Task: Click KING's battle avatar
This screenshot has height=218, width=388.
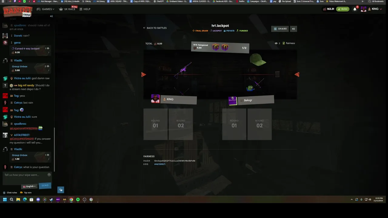Action: [x=155, y=99]
